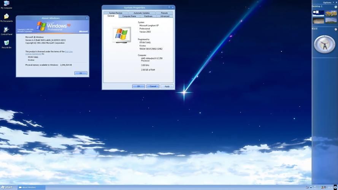This screenshot has width=338, height=190.
Task: Click the analog clock in the sidebar
Action: click(324, 44)
